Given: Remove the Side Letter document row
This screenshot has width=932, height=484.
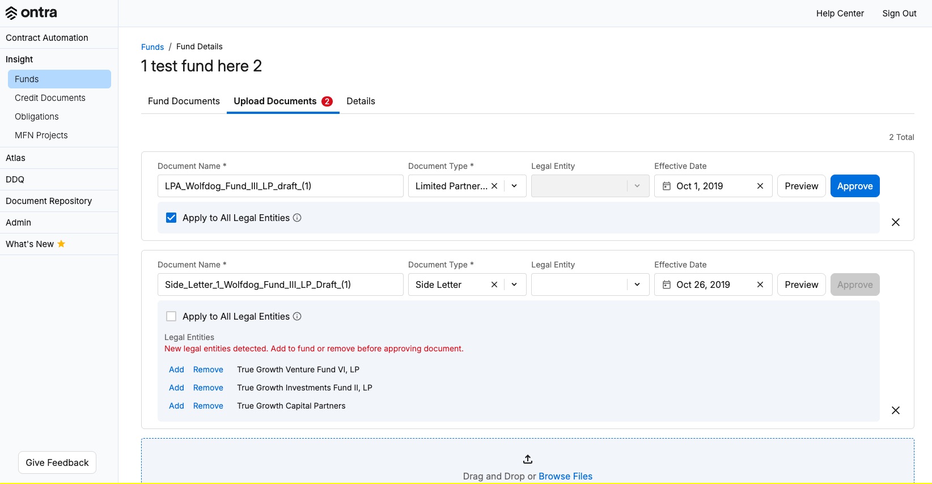Looking at the screenshot, I should point(896,410).
